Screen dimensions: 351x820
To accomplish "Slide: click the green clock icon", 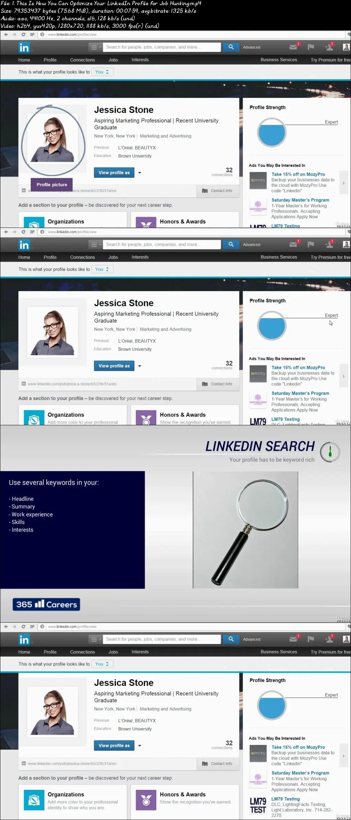I will pos(330,452).
